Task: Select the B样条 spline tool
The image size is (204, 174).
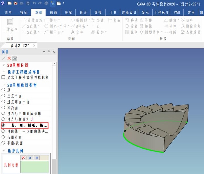Action: (78, 26)
